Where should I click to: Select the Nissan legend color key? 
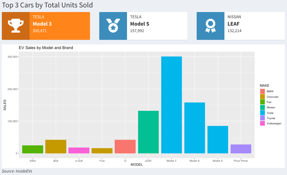tap(262, 107)
